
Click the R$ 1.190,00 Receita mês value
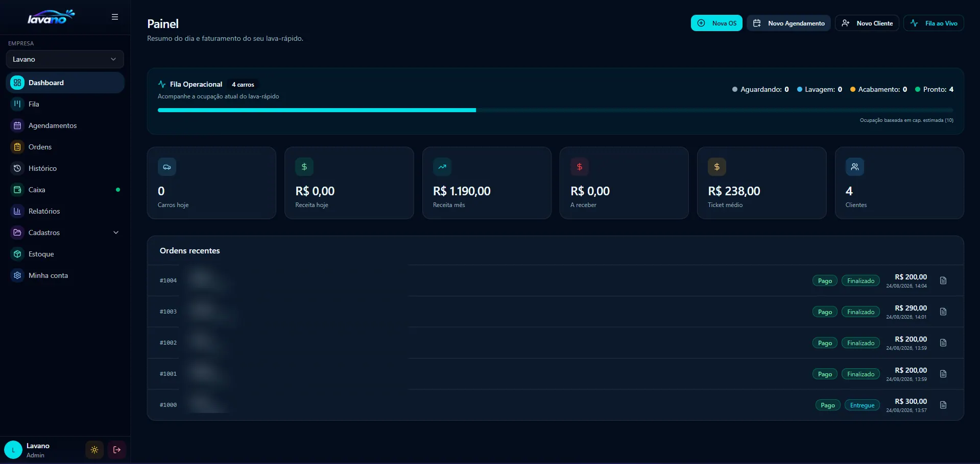point(462,191)
